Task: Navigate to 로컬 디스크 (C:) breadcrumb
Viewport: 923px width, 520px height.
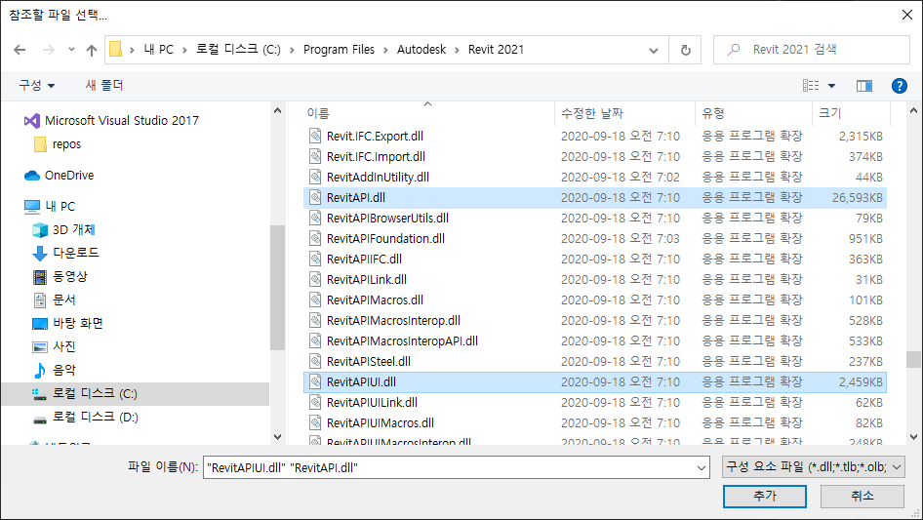Action: click(x=238, y=50)
